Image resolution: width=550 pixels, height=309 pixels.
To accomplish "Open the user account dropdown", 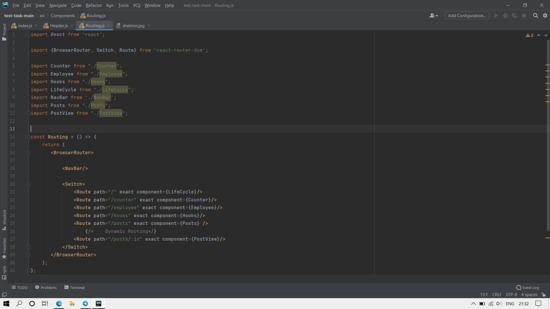I will (x=434, y=15).
